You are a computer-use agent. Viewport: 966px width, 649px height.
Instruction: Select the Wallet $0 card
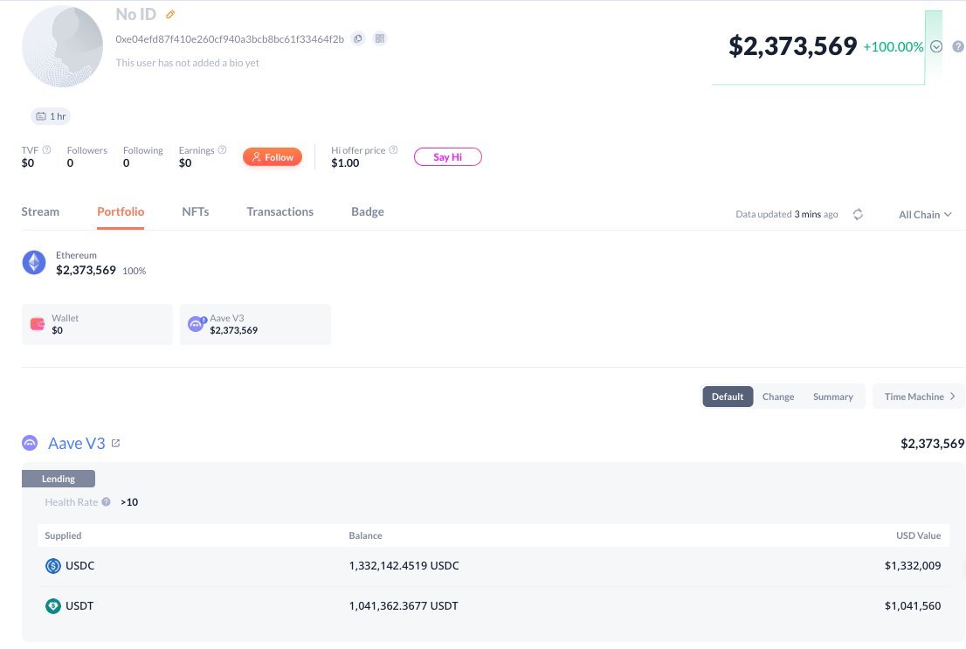pyautogui.click(x=97, y=324)
